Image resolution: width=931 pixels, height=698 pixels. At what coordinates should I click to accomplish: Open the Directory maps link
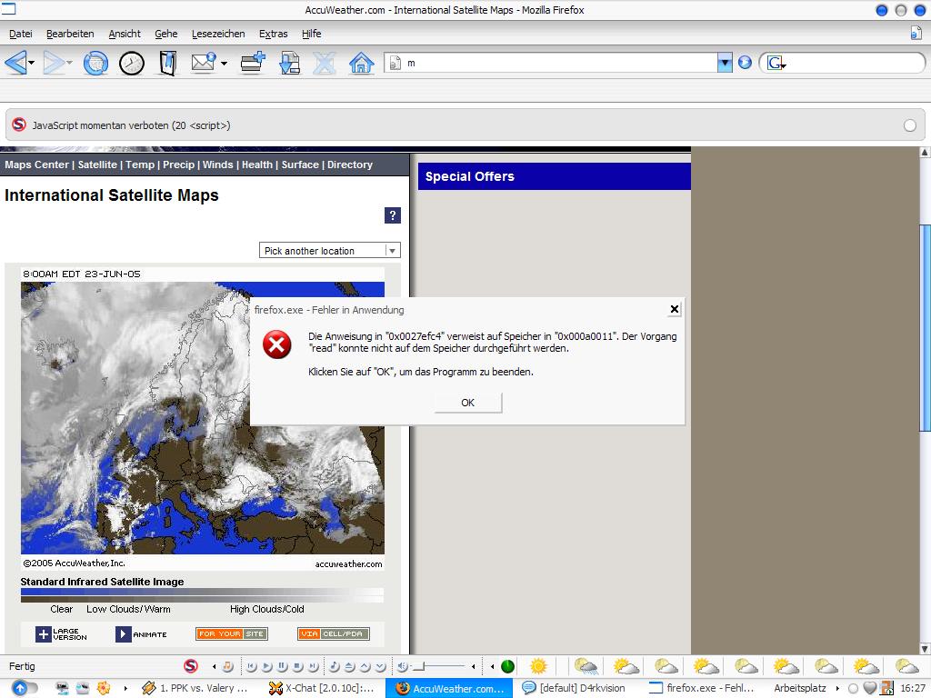point(350,165)
